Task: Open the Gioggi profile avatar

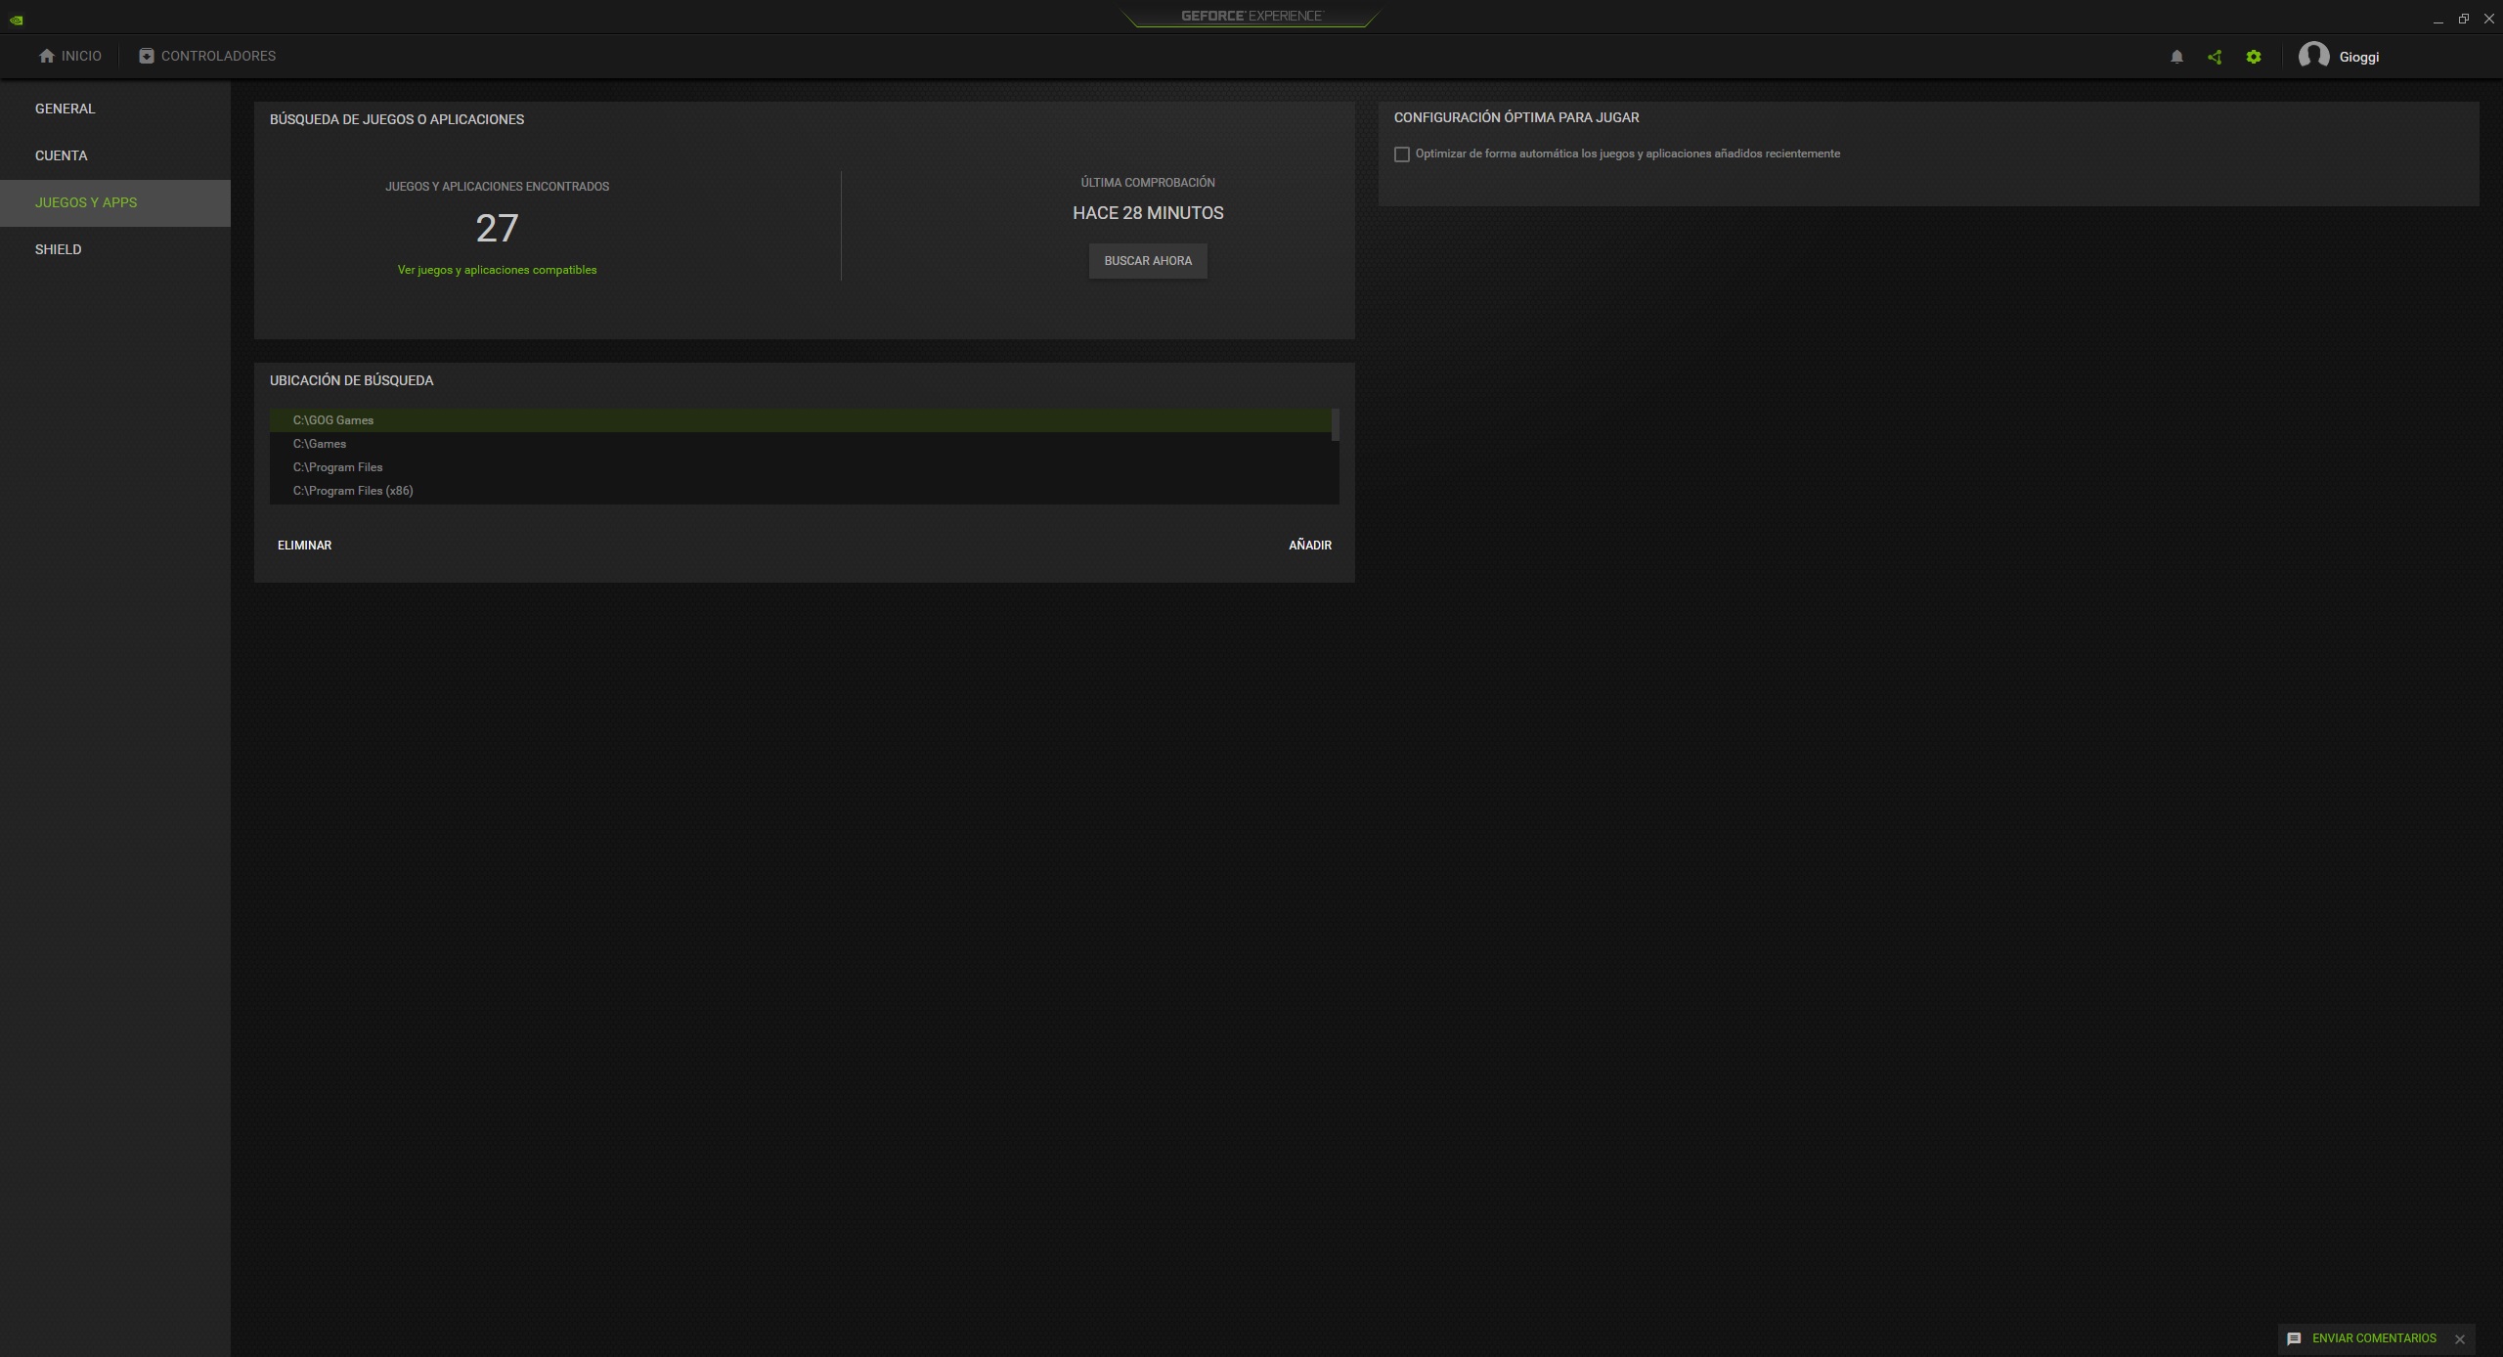Action: tap(2313, 56)
